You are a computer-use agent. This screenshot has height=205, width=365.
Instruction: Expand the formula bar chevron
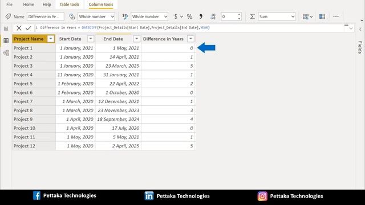click(351, 28)
